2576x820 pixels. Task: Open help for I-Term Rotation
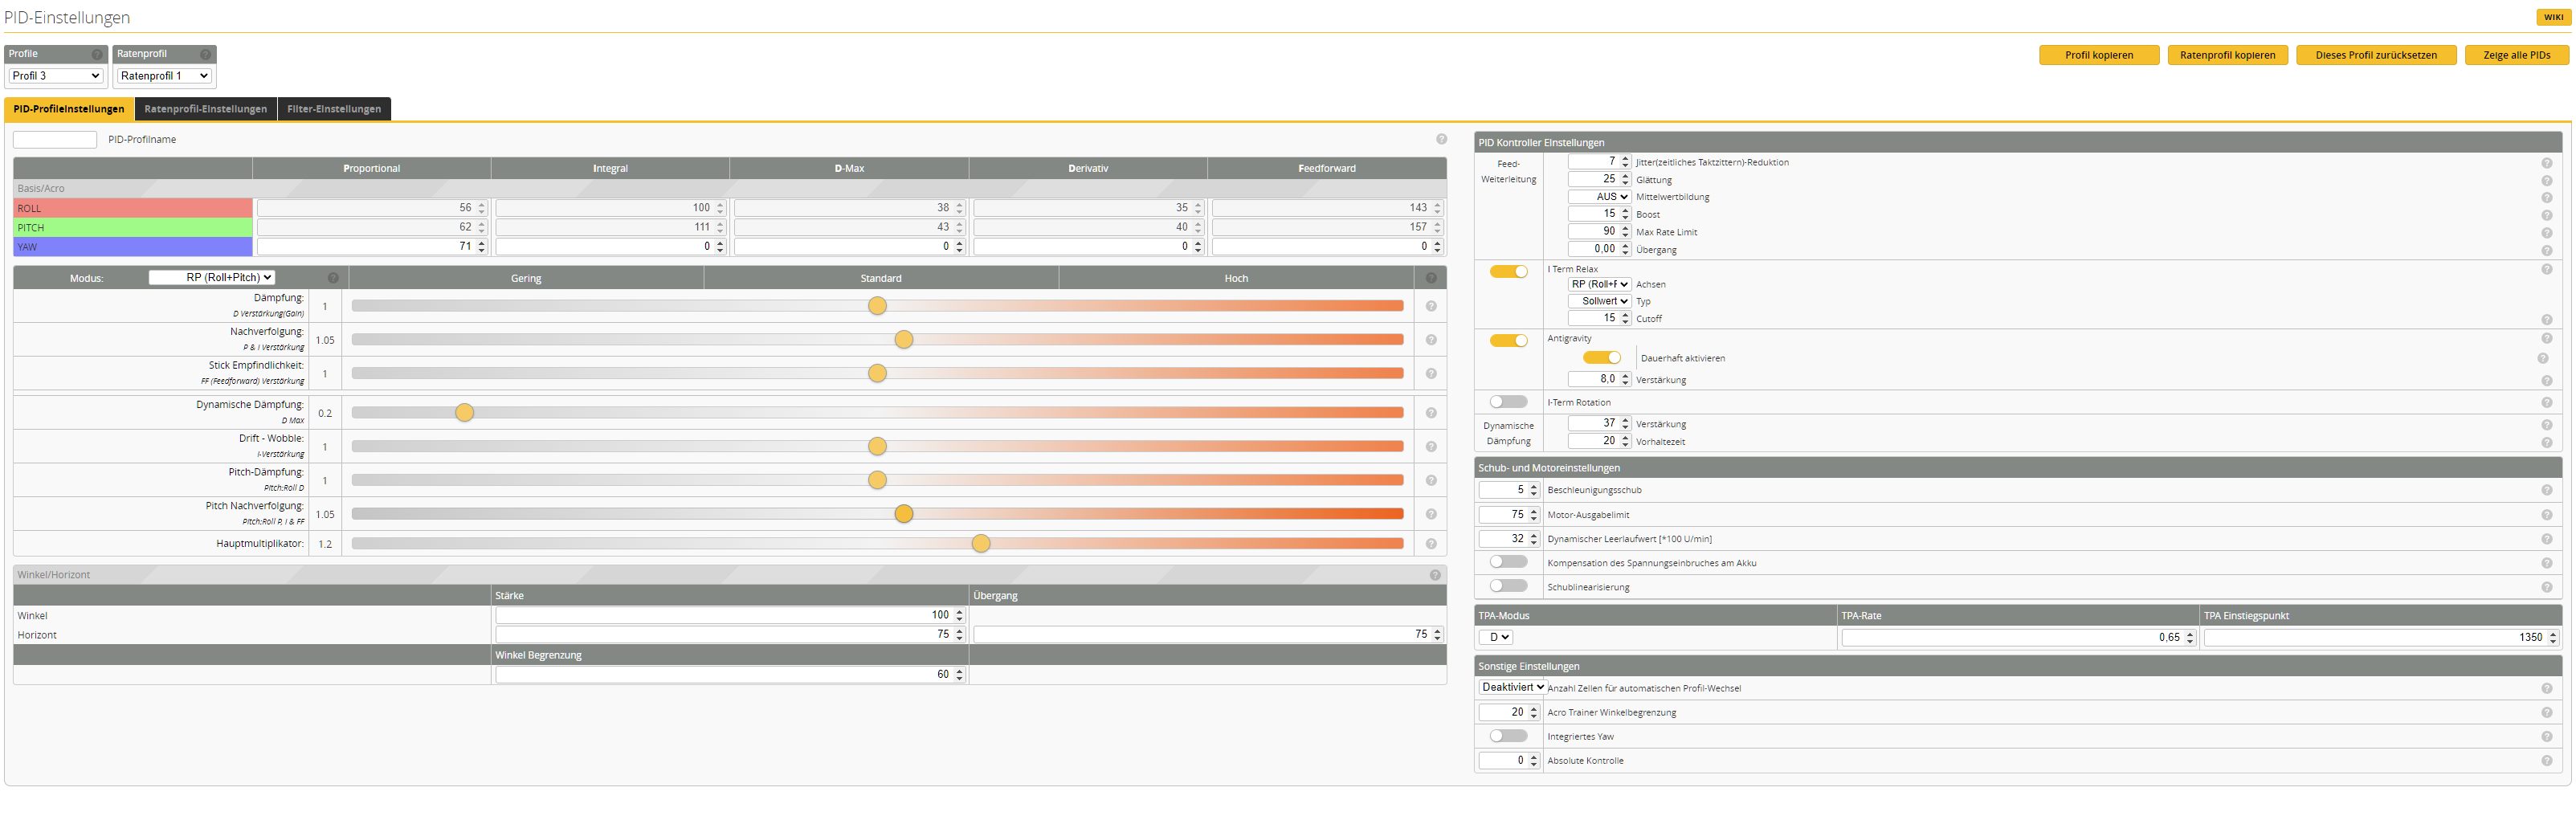[2546, 403]
